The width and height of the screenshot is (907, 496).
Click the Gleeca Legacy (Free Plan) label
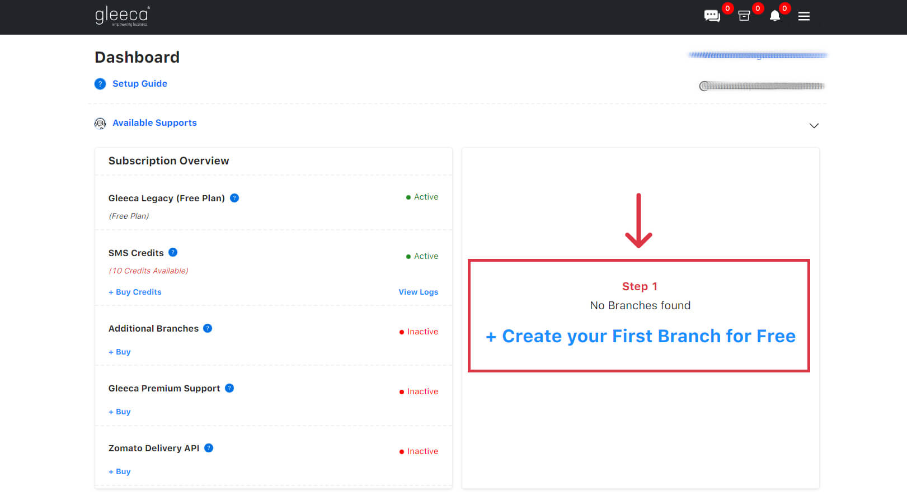coord(167,198)
